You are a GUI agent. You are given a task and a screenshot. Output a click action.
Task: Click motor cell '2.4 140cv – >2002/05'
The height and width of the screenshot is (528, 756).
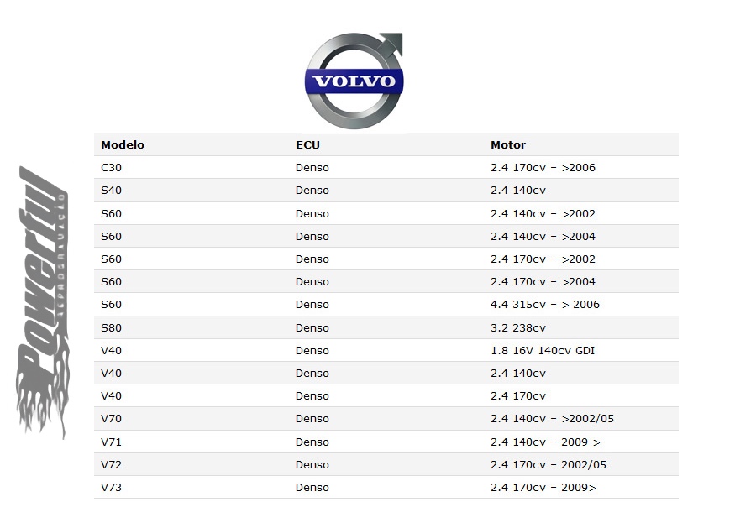click(553, 419)
